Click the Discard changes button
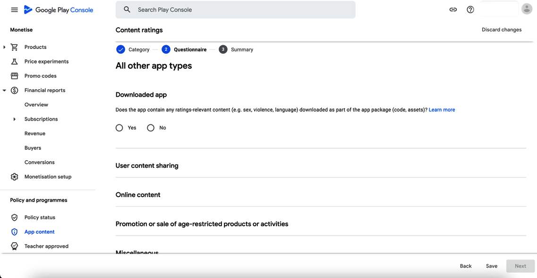The width and height of the screenshot is (537, 278). (x=502, y=30)
